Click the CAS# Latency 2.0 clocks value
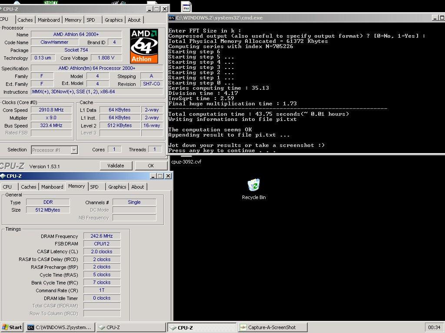The width and height of the screenshot is (445, 333). [x=102, y=251]
